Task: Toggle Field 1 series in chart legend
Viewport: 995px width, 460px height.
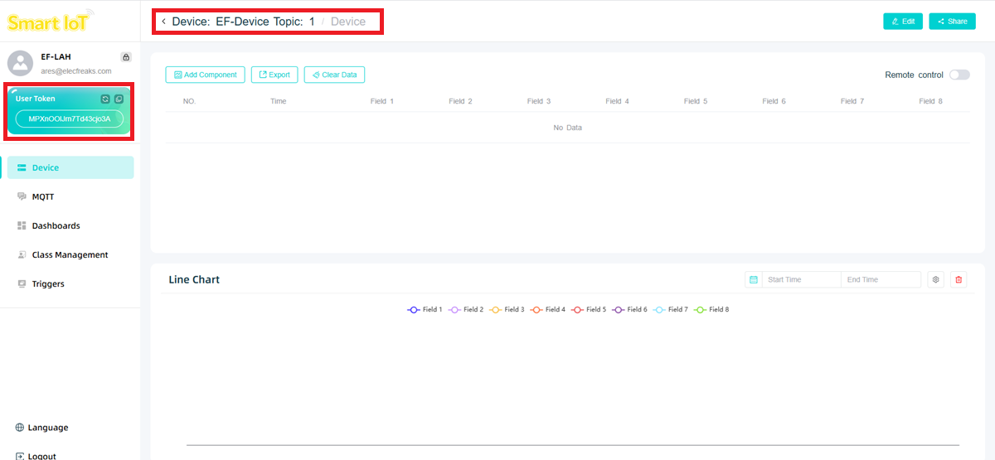Action: (x=425, y=310)
